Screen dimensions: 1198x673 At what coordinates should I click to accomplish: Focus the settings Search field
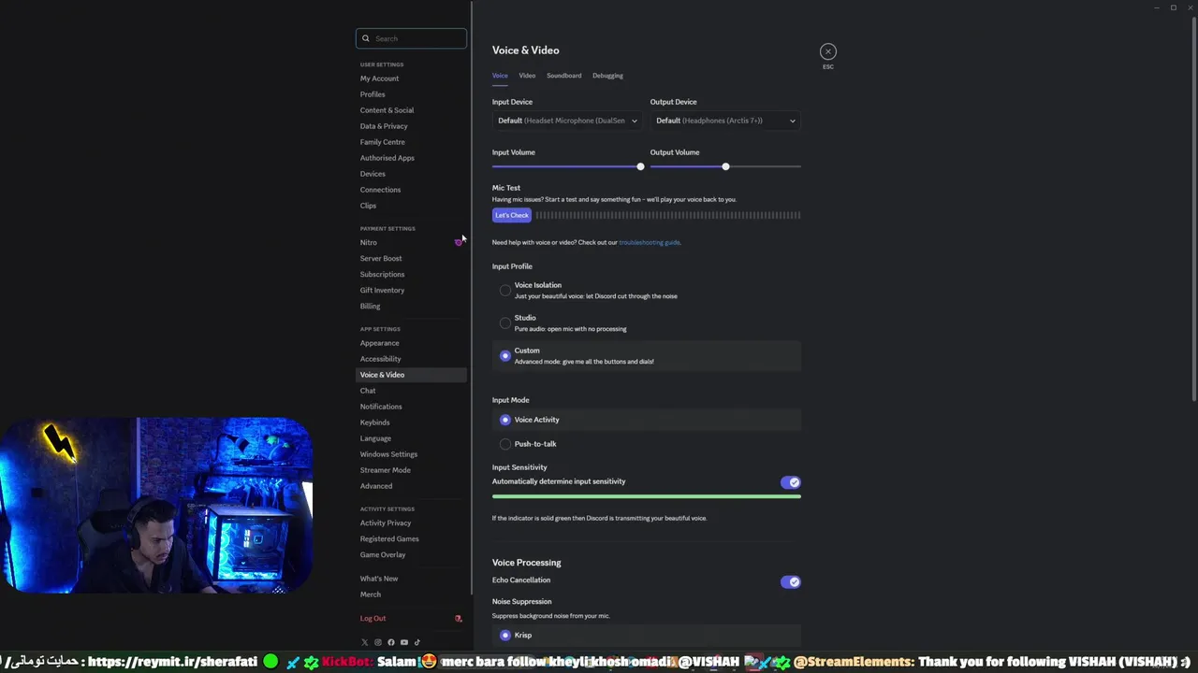point(411,38)
